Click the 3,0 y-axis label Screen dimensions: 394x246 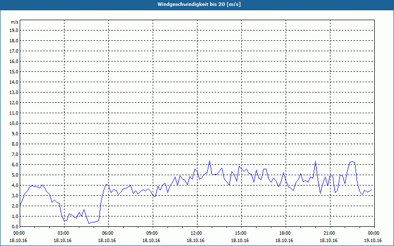(x=15, y=195)
